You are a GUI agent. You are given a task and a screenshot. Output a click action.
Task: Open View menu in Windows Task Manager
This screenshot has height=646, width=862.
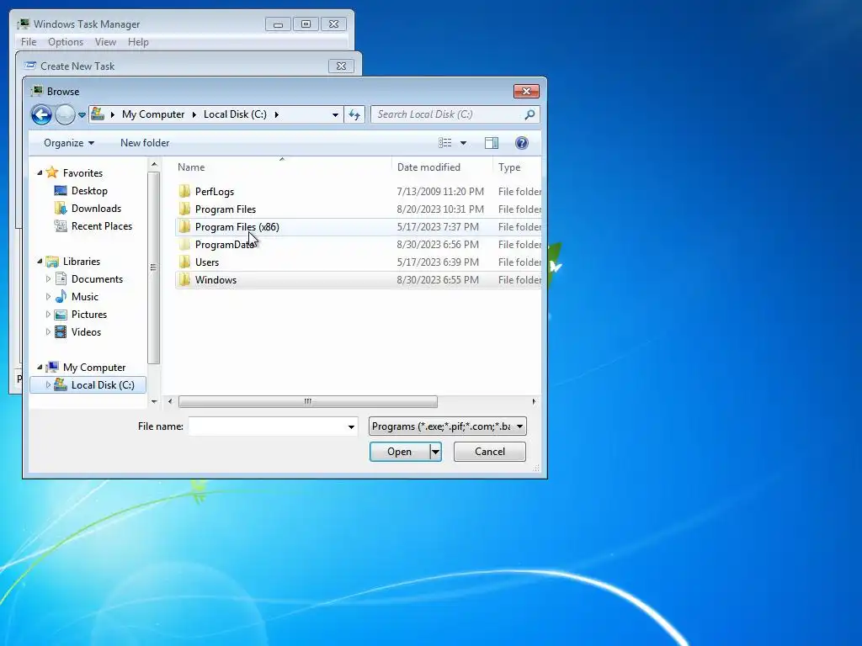(105, 42)
